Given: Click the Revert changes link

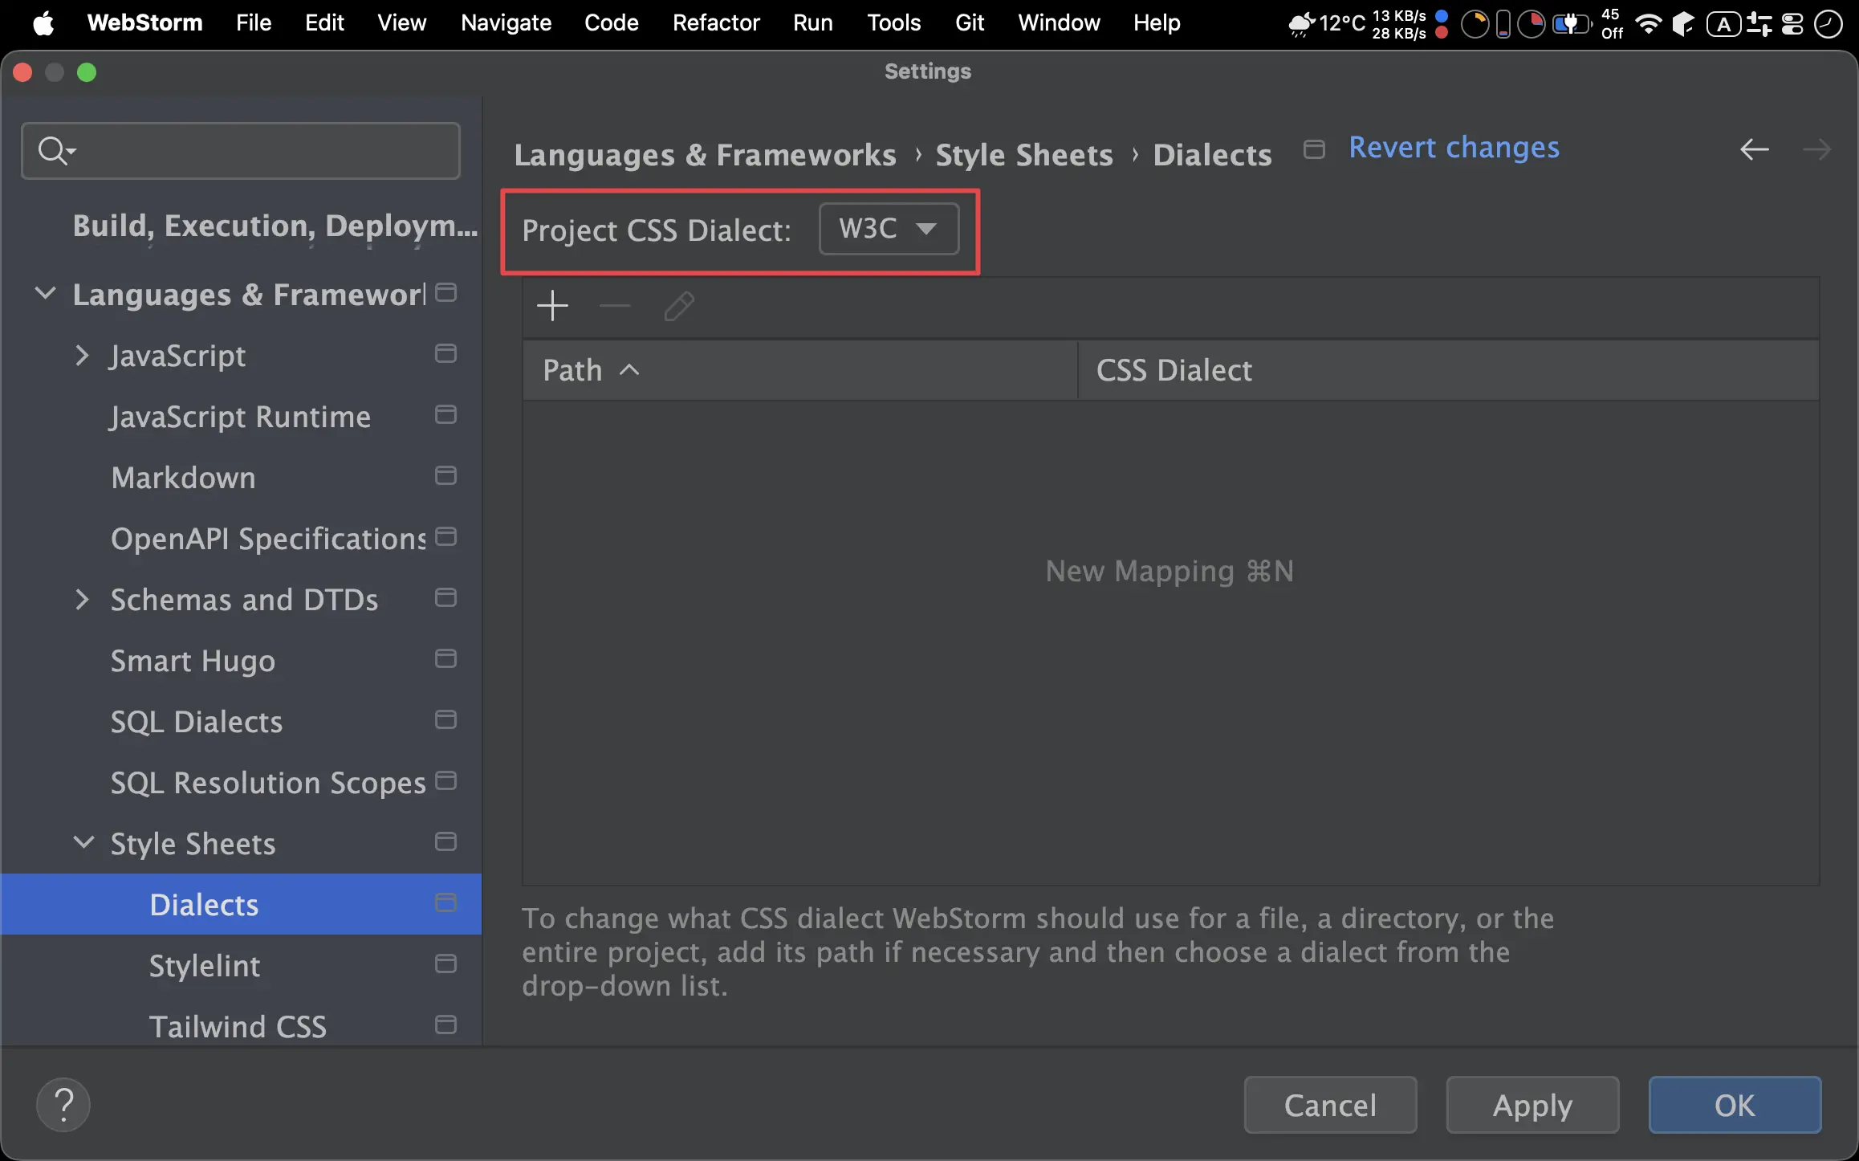Looking at the screenshot, I should coord(1454,148).
